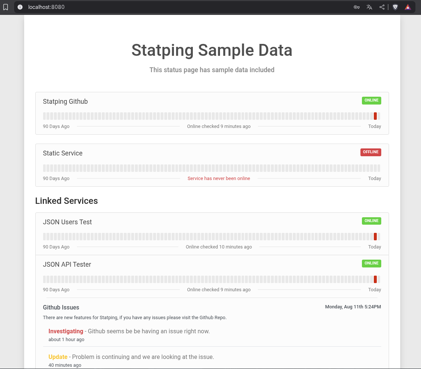
Task: Click the ONLINE badge on Statping Github
Action: click(372, 100)
